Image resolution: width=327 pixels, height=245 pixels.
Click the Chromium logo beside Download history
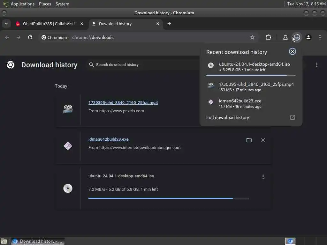pyautogui.click(x=11, y=65)
